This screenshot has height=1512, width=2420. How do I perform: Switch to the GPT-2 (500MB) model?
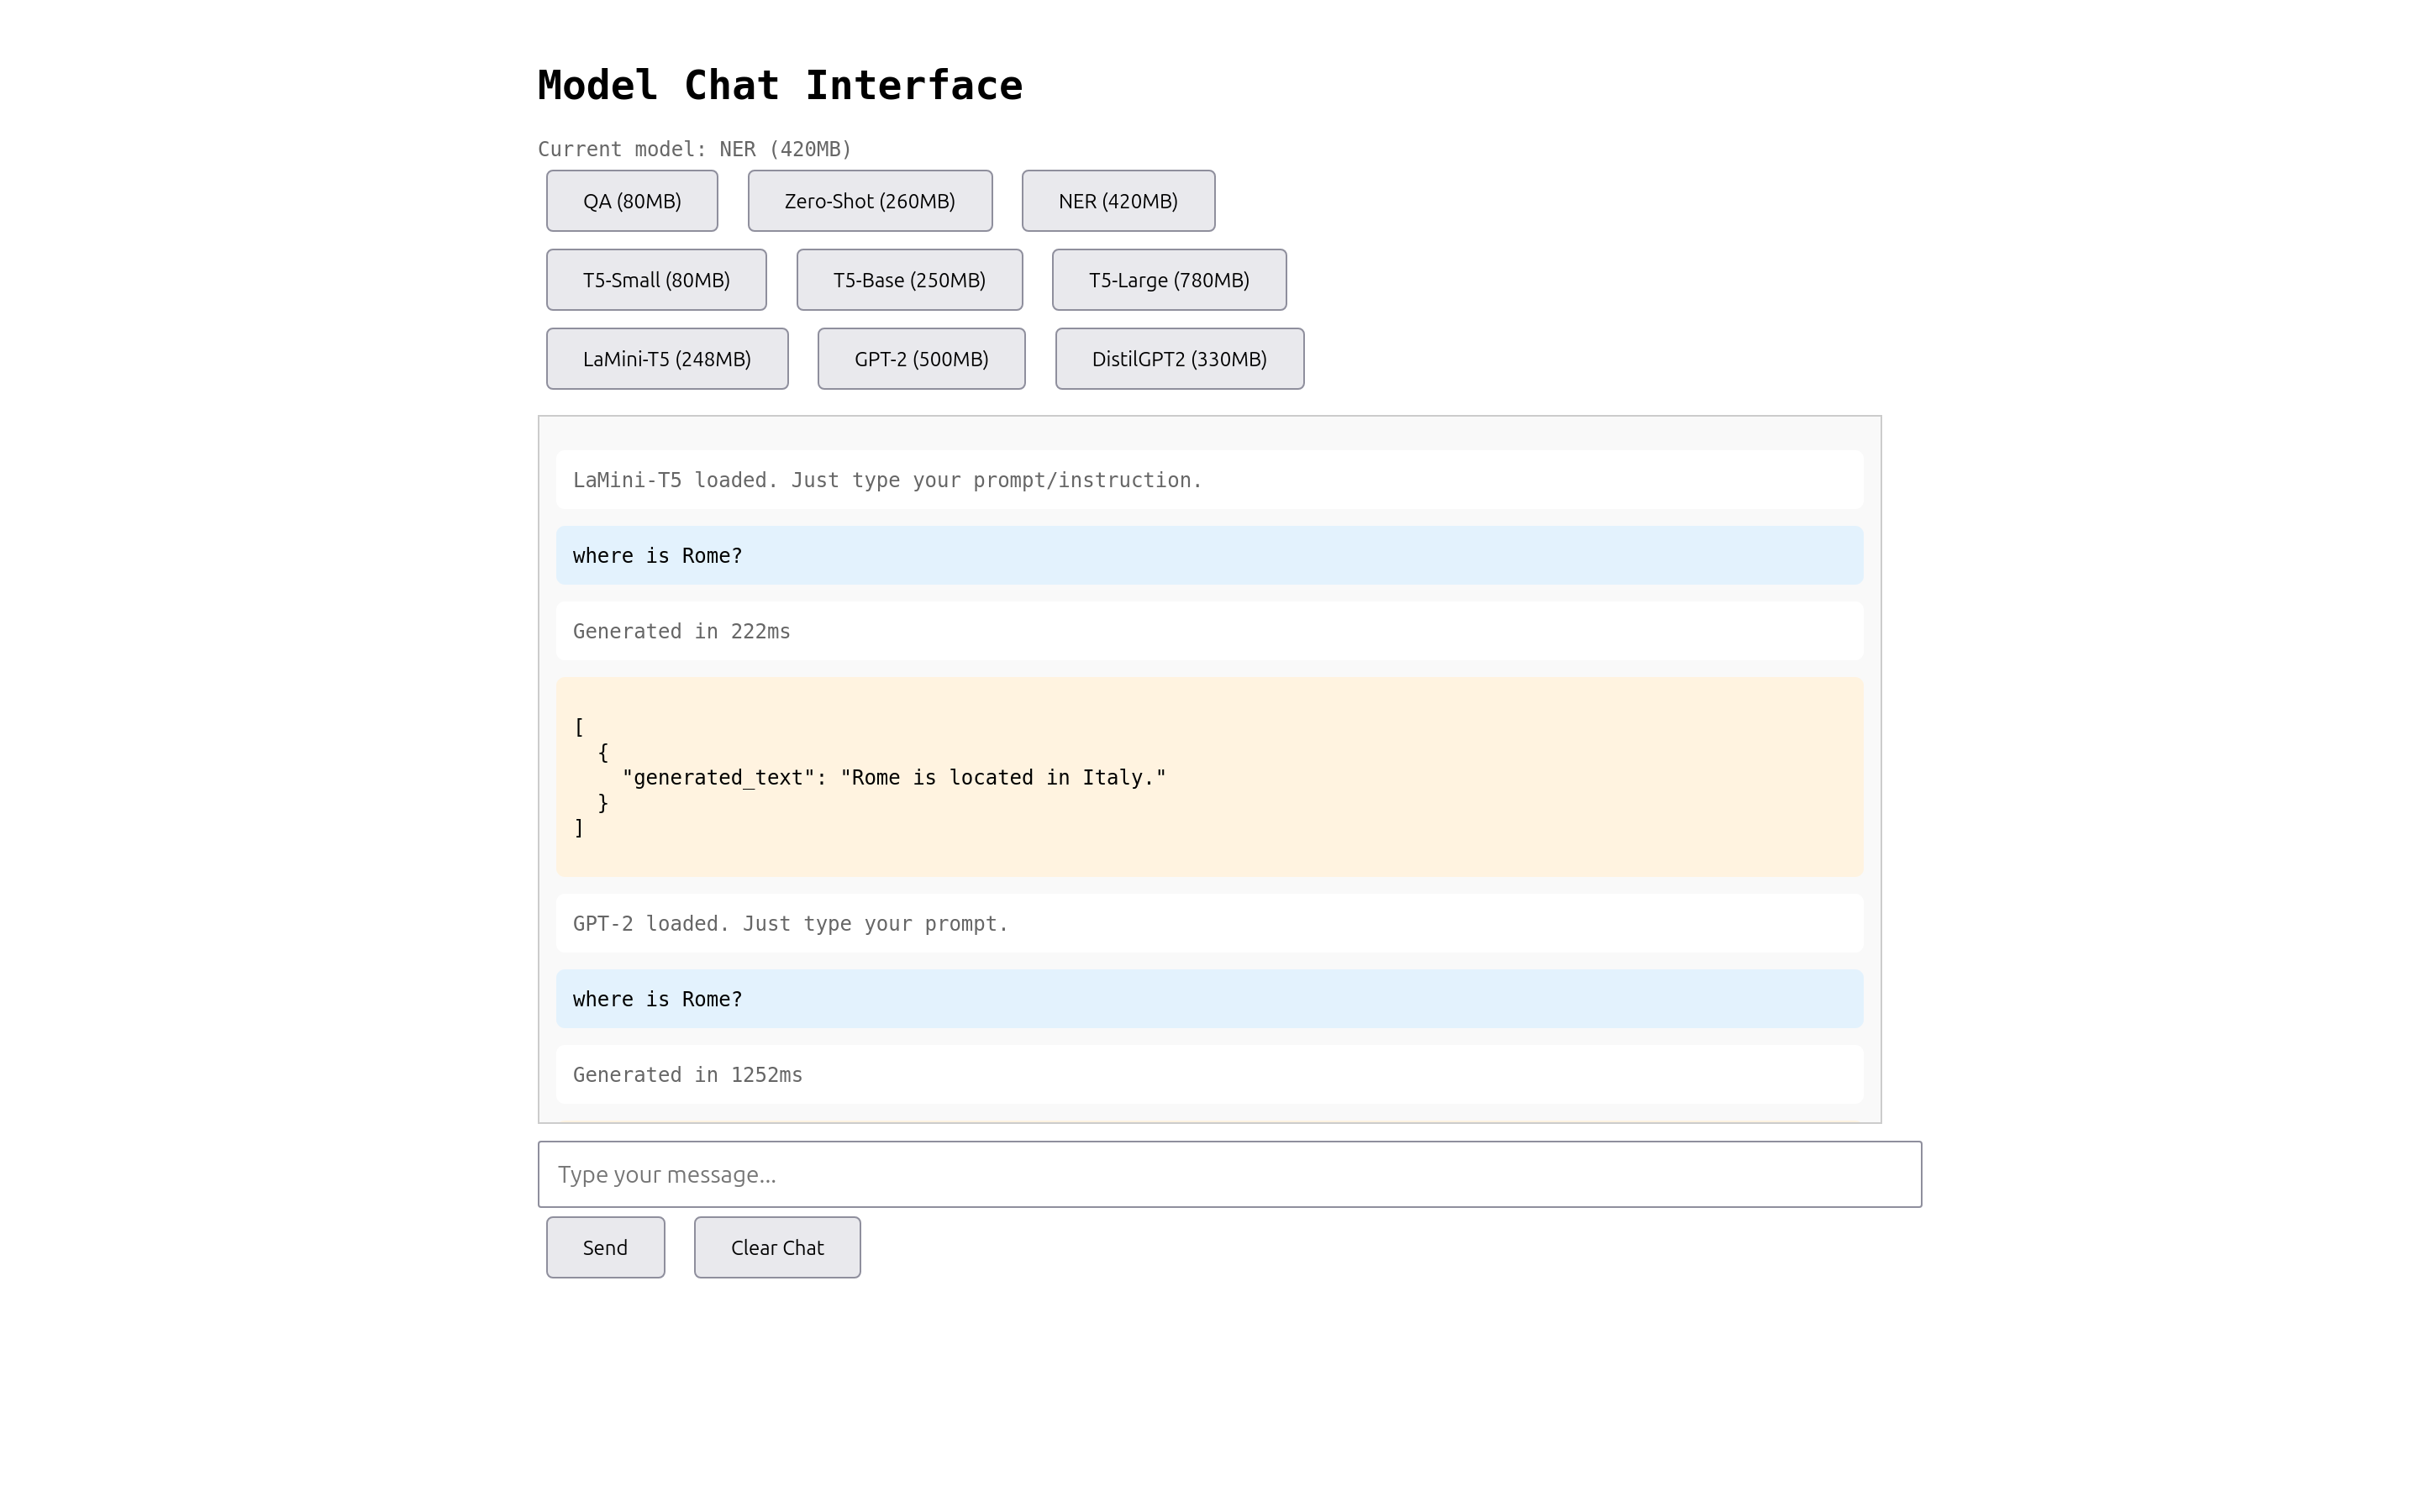click(x=921, y=358)
